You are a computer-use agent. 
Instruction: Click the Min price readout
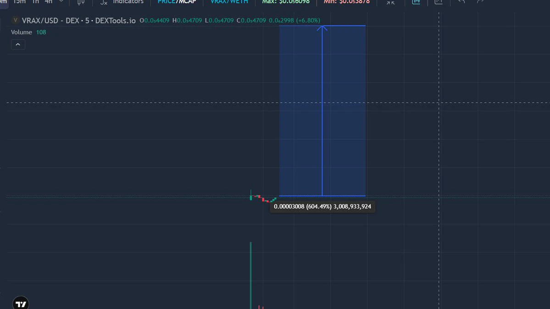click(x=346, y=2)
